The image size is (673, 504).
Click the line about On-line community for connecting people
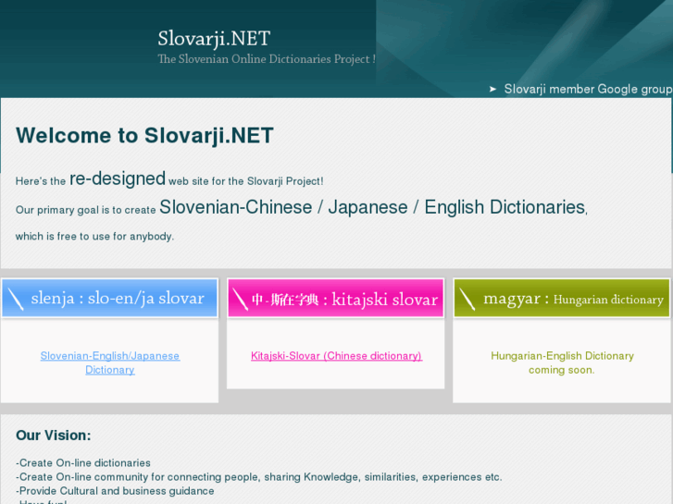(259, 477)
